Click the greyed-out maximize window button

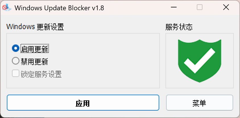point(200,8)
